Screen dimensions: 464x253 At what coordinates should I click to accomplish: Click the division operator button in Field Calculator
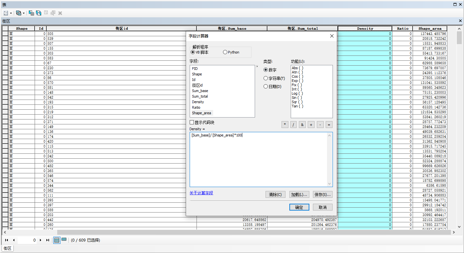[x=293, y=124]
